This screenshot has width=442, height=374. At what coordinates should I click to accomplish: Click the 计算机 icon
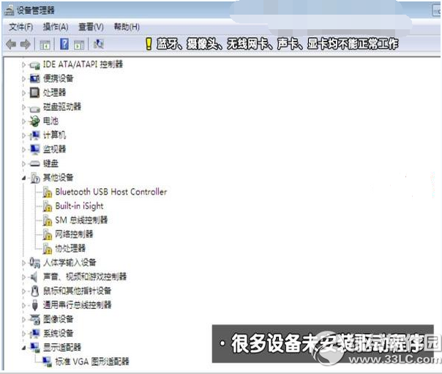click(x=34, y=135)
